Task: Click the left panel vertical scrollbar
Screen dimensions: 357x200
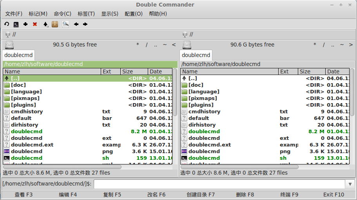Action: point(175,92)
